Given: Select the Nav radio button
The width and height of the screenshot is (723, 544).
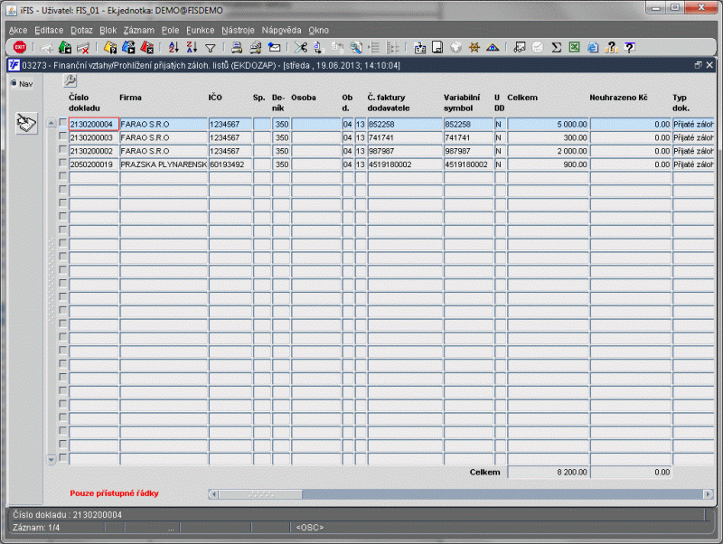Looking at the screenshot, I should click(x=14, y=83).
